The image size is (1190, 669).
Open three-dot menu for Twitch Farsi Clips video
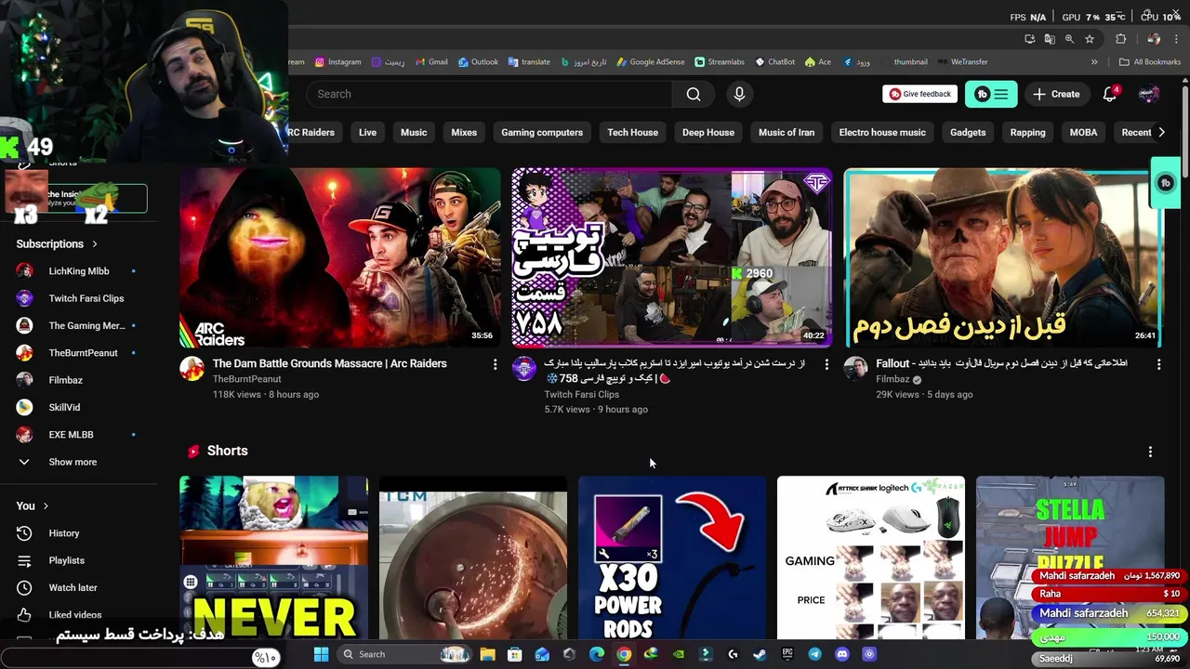coord(826,365)
